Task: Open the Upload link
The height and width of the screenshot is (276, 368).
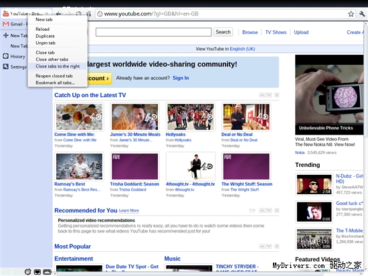Action: pyautogui.click(x=301, y=32)
